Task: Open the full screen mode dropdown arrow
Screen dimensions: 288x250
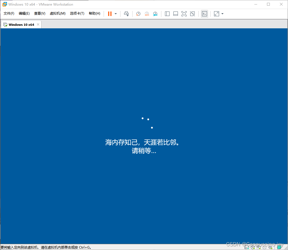Action: pyautogui.click(x=222, y=13)
